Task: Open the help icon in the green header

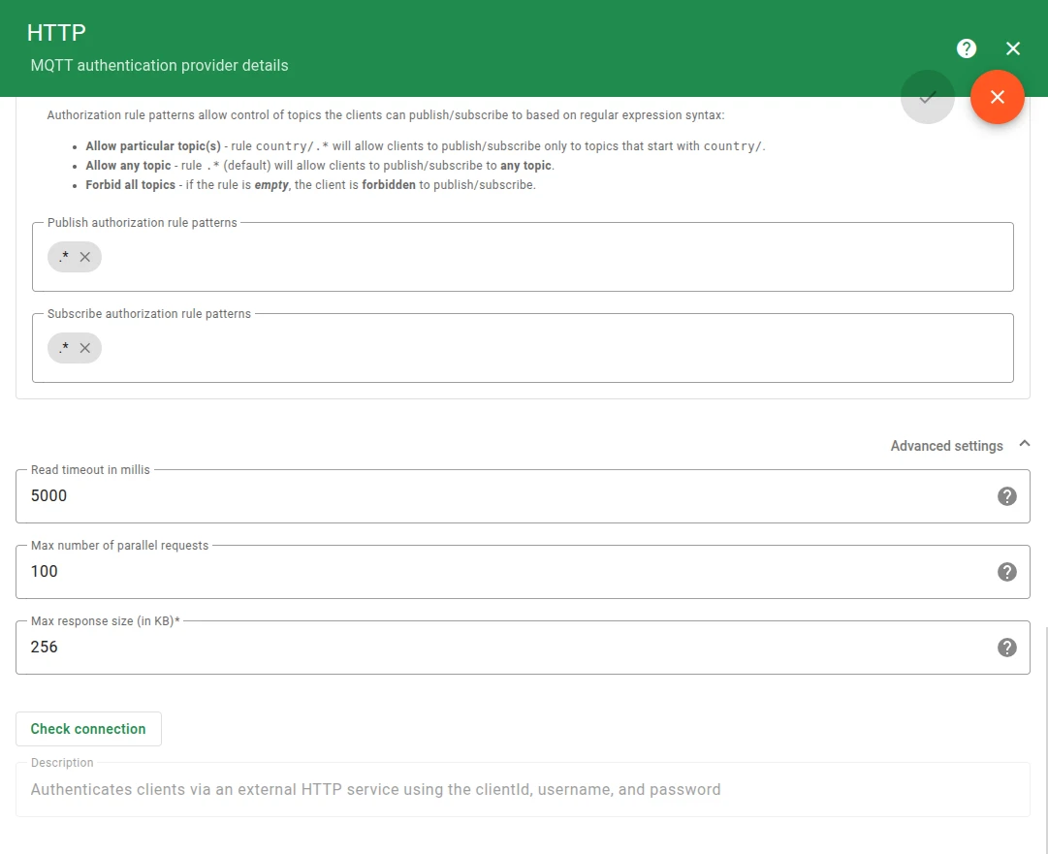Action: (x=966, y=48)
